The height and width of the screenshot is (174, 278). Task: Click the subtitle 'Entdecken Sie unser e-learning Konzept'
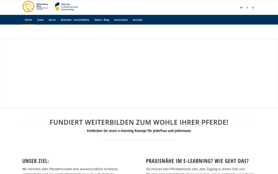(x=117, y=131)
